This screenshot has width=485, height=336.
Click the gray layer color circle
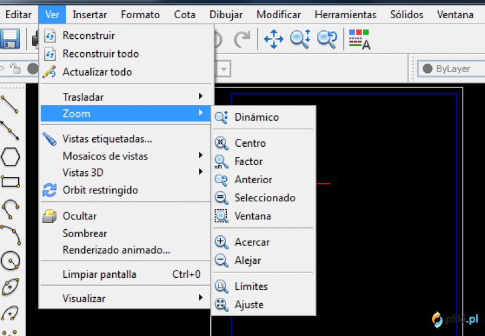pos(33,69)
